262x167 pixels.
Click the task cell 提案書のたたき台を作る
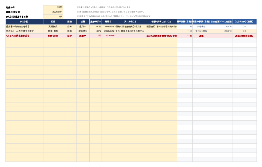point(24,27)
